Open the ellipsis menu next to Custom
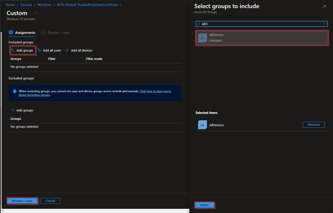Viewport: 333px width, 213px height. pos(35,13)
